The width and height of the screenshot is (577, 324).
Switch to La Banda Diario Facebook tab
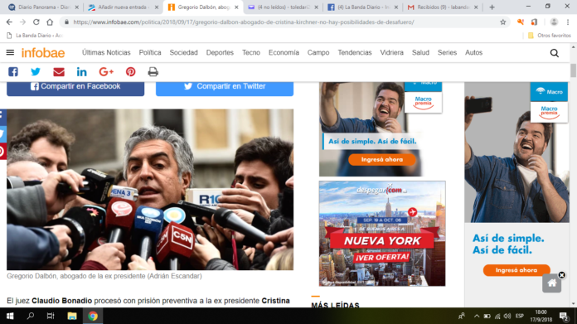click(x=362, y=7)
